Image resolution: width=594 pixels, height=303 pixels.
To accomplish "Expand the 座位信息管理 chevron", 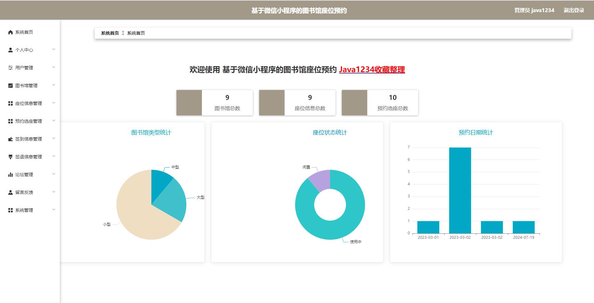I will pos(54,103).
